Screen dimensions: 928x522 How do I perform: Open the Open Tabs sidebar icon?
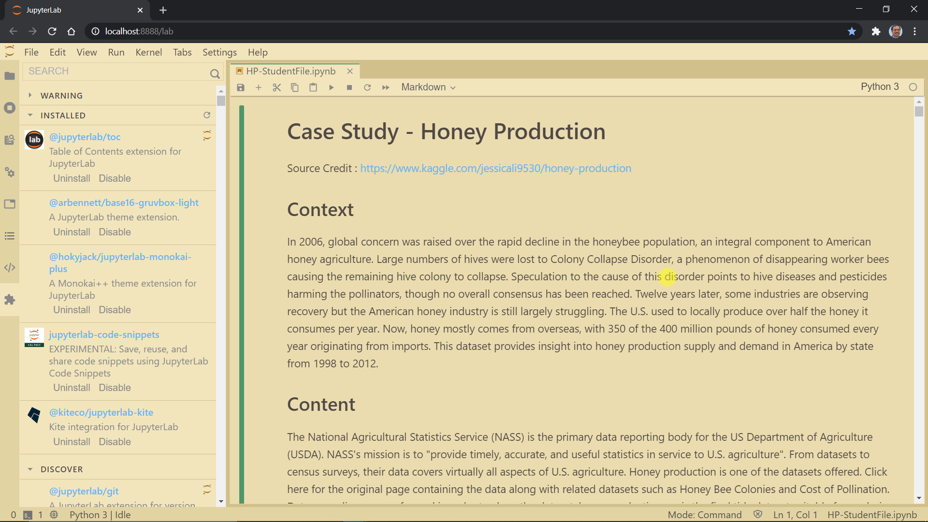coord(10,204)
